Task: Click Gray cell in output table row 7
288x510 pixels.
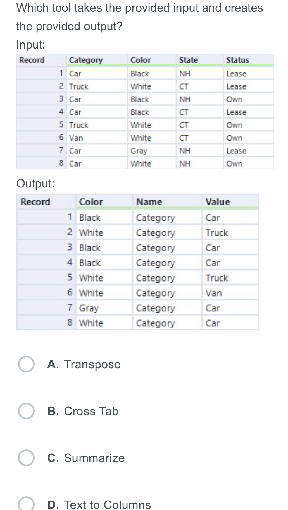Action: pyautogui.click(x=89, y=308)
